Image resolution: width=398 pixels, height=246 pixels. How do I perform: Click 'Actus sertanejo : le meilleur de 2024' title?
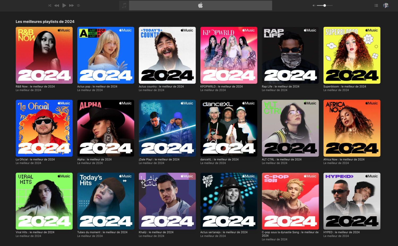(224, 232)
